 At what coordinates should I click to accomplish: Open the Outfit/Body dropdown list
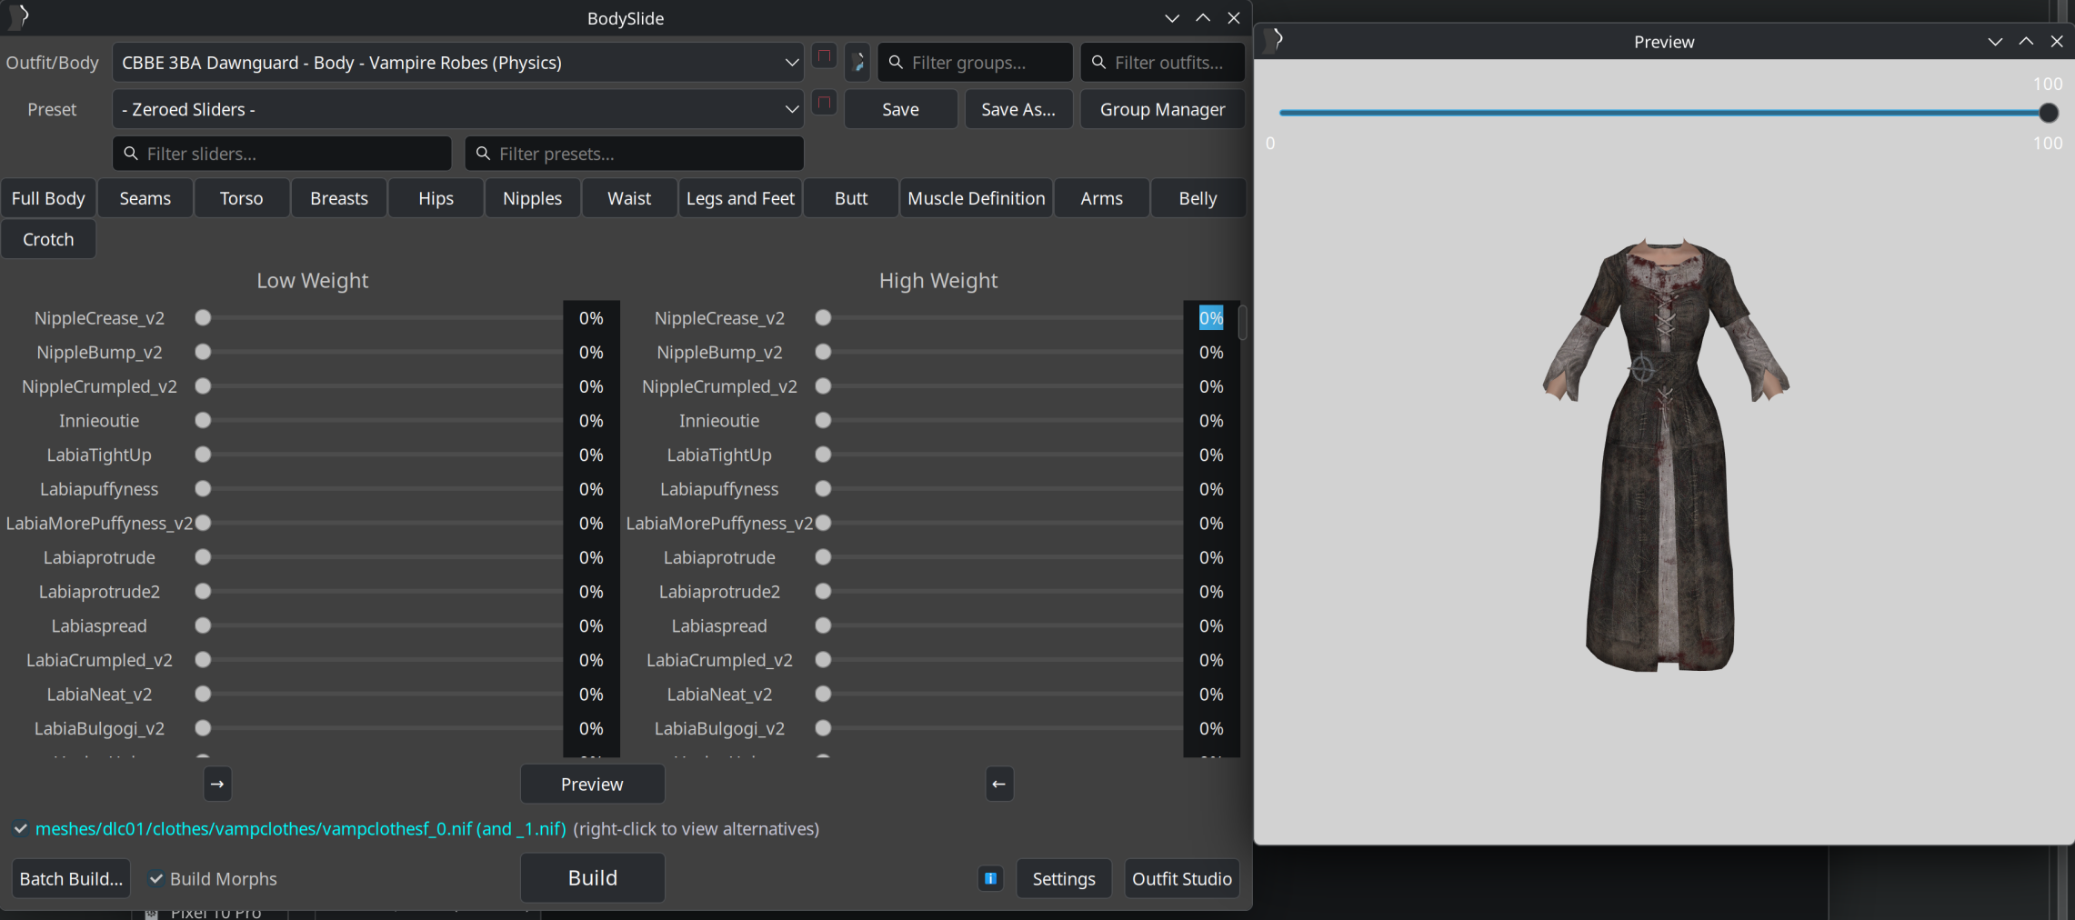tap(791, 63)
